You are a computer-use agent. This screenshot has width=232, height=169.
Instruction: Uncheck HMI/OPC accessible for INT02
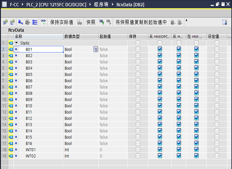[x=160, y=156]
